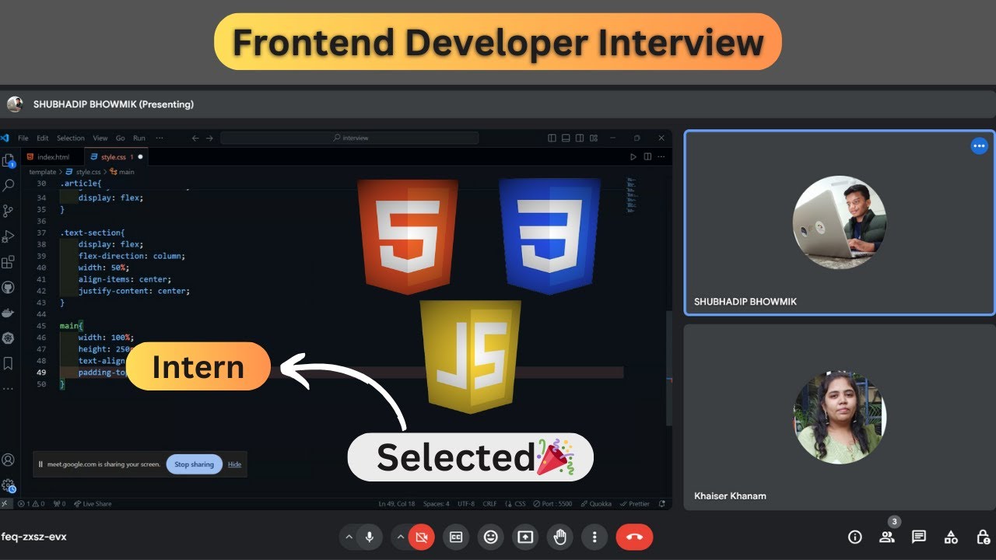996x560 pixels.
Task: Click Ln 49, Col 18 in status bar
Action: [397, 504]
